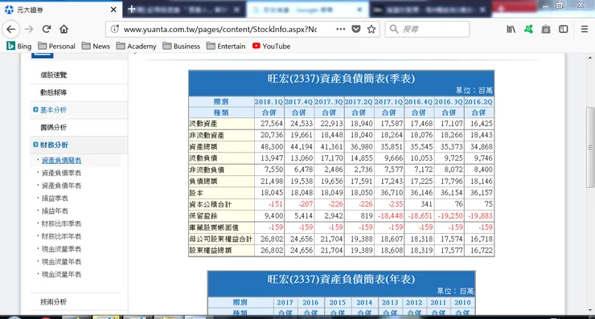Open 損益年表 link
This screenshot has height=319, width=595.
click(x=55, y=211)
